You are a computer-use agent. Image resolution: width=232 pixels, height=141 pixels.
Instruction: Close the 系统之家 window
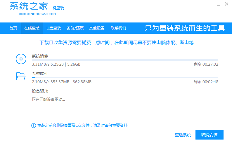[227, 4]
